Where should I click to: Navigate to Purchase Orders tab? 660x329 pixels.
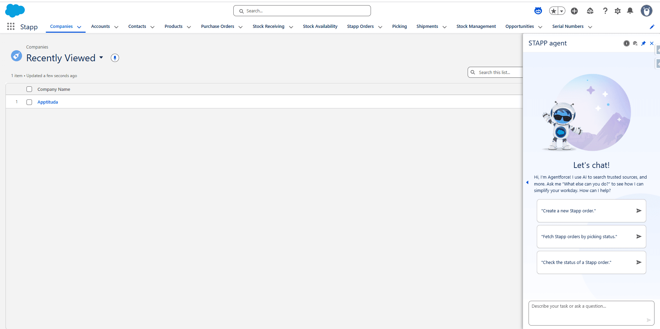click(217, 26)
